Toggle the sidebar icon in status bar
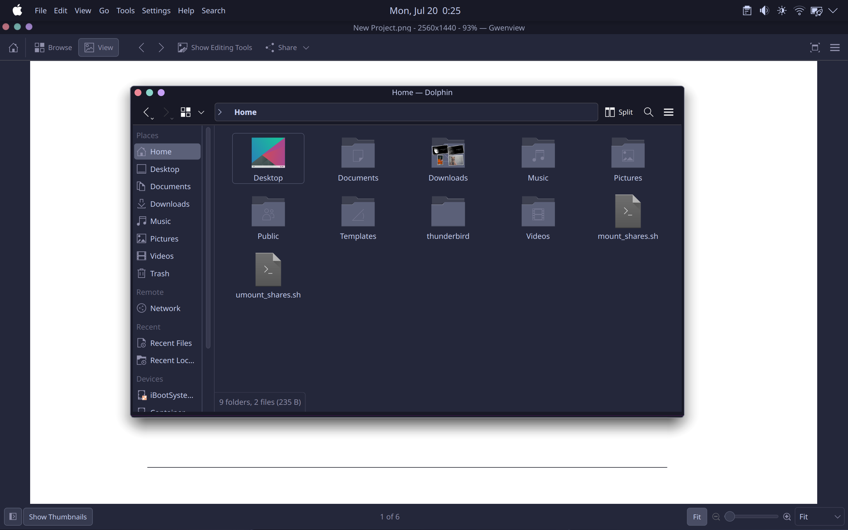The width and height of the screenshot is (848, 530). (13, 516)
